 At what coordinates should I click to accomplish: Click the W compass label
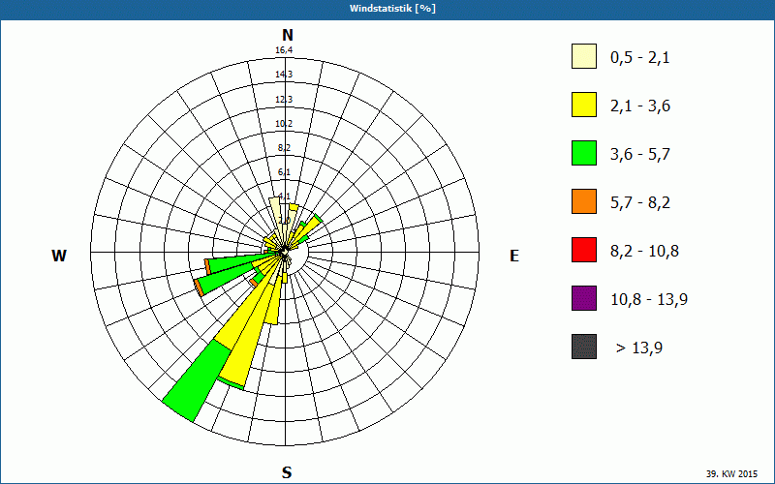[59, 256]
